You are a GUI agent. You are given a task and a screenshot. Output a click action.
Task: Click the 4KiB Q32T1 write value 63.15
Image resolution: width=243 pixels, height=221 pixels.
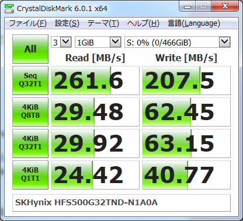tap(186, 143)
